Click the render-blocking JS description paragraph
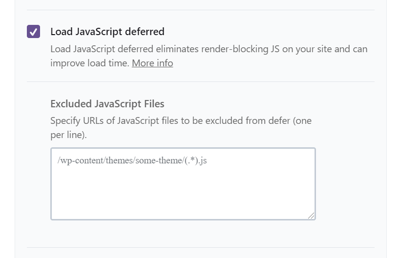Image resolution: width=399 pixels, height=258 pixels. tap(209, 49)
